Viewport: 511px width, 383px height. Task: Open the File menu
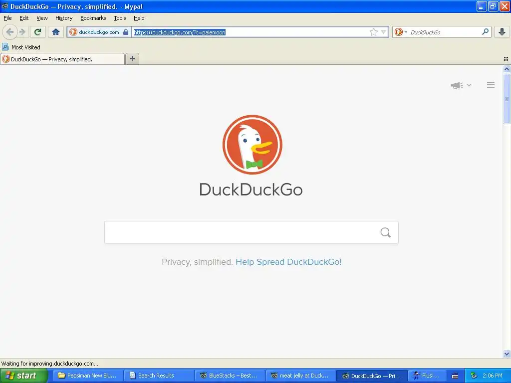pos(7,18)
